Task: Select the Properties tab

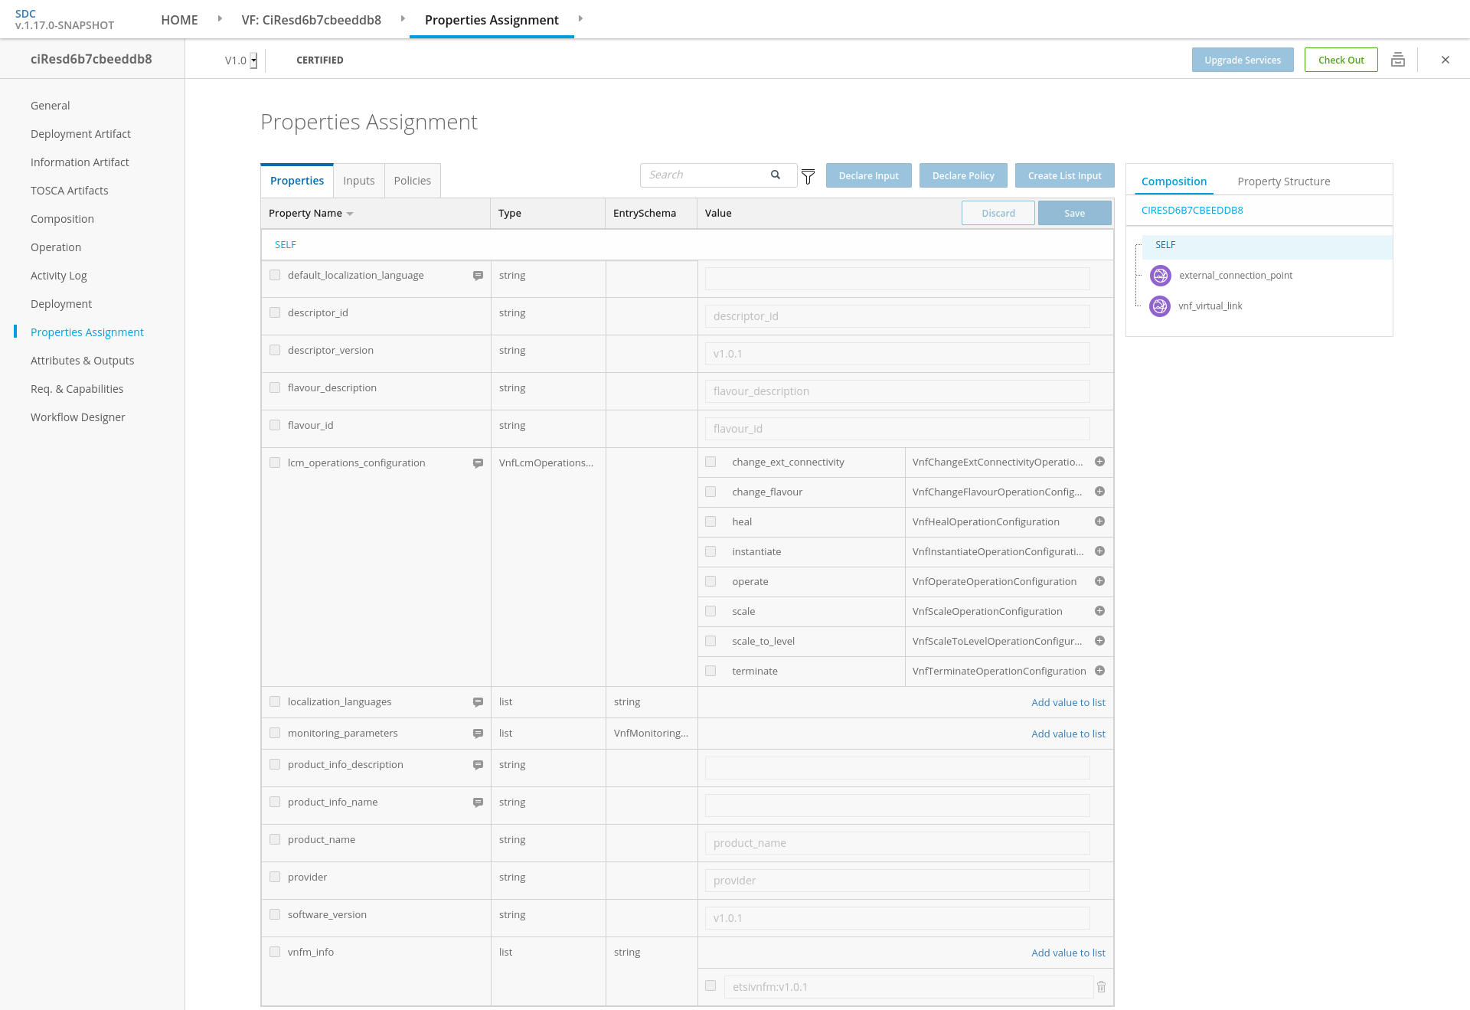Action: [x=297, y=181]
